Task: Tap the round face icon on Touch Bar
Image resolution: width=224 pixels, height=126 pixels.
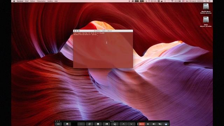Action: tap(98, 124)
